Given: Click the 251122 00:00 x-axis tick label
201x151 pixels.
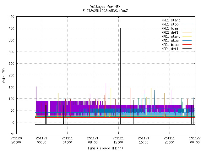Looking at the screenshot, I should [195, 140].
